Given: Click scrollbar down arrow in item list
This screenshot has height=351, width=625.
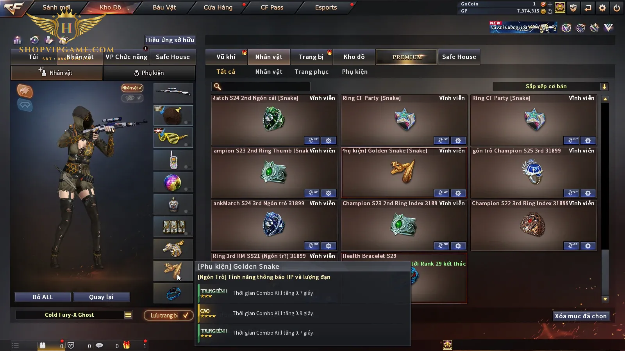Looking at the screenshot, I should tap(605, 299).
